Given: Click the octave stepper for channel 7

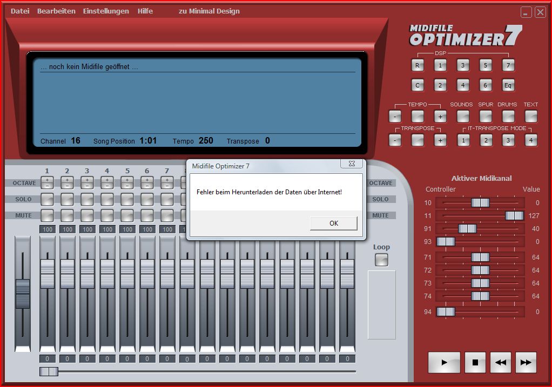Looking at the screenshot, I should 167,182.
